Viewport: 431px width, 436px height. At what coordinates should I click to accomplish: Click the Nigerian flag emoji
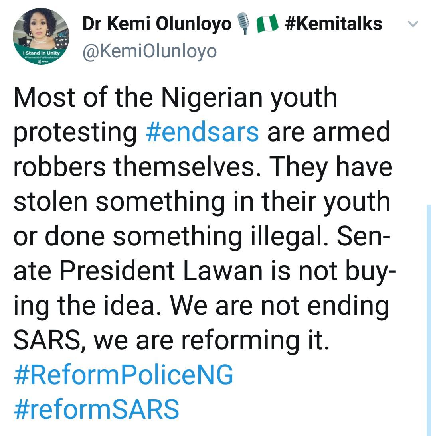[267, 23]
